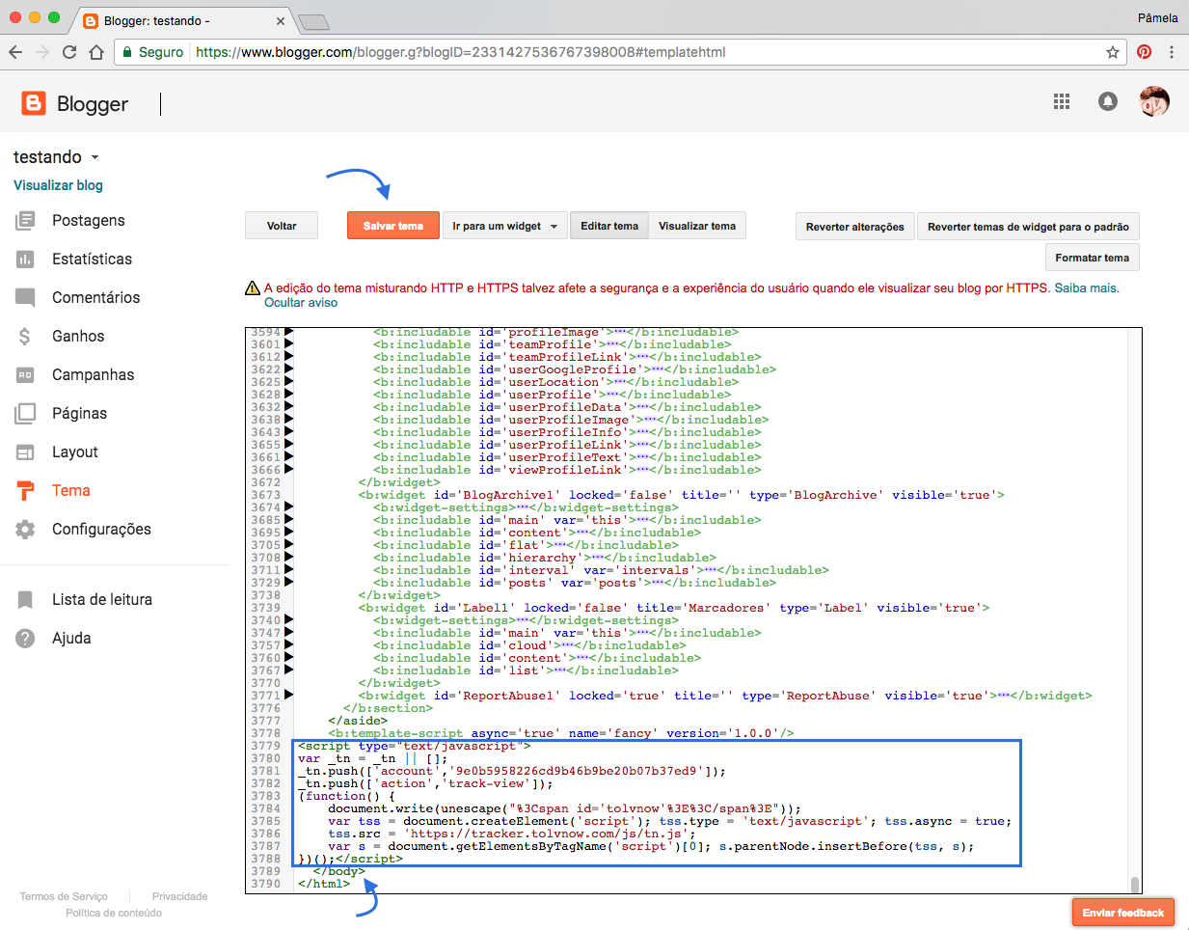Open the account profile avatar
The image size is (1189, 930).
point(1154,101)
